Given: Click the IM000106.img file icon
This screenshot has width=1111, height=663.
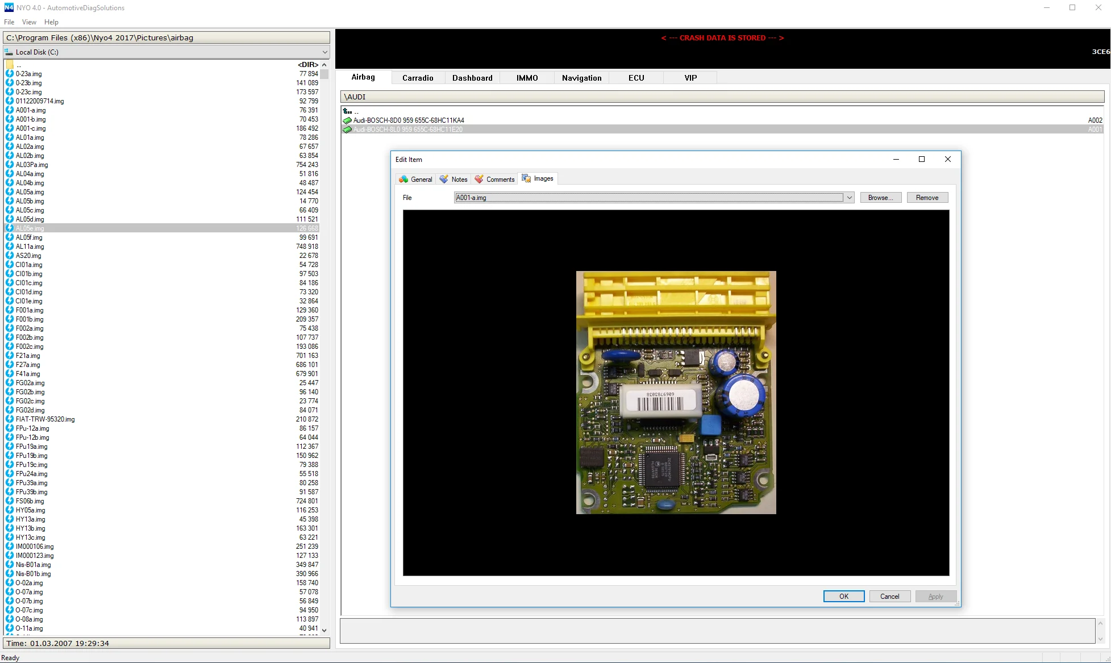Looking at the screenshot, I should [9, 547].
